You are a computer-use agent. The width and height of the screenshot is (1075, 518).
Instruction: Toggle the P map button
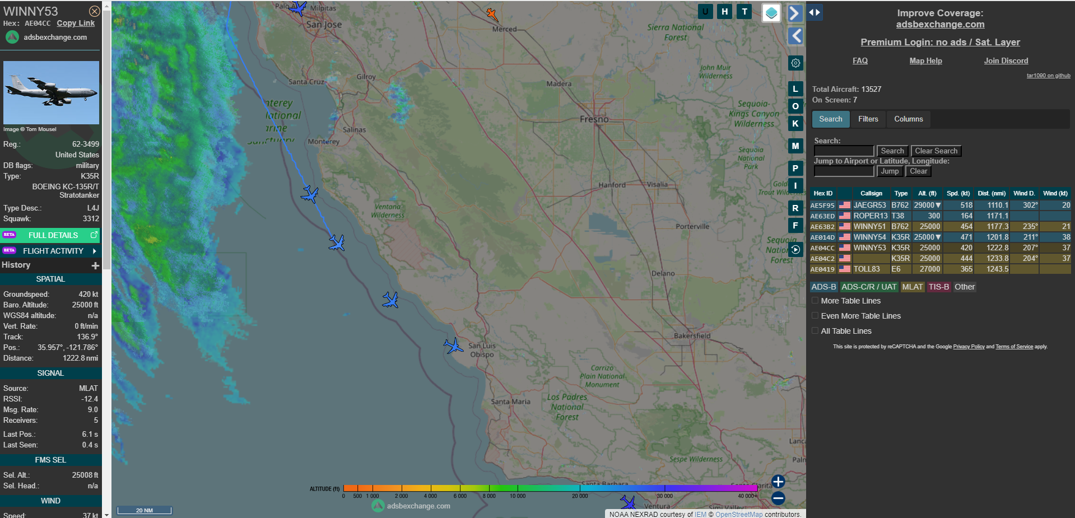795,169
